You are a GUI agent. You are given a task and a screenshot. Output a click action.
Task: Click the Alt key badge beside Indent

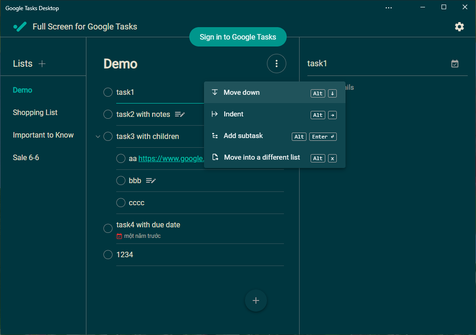(317, 115)
